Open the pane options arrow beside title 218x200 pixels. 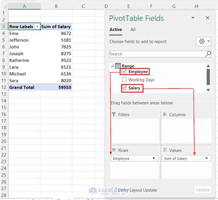(x=193, y=17)
